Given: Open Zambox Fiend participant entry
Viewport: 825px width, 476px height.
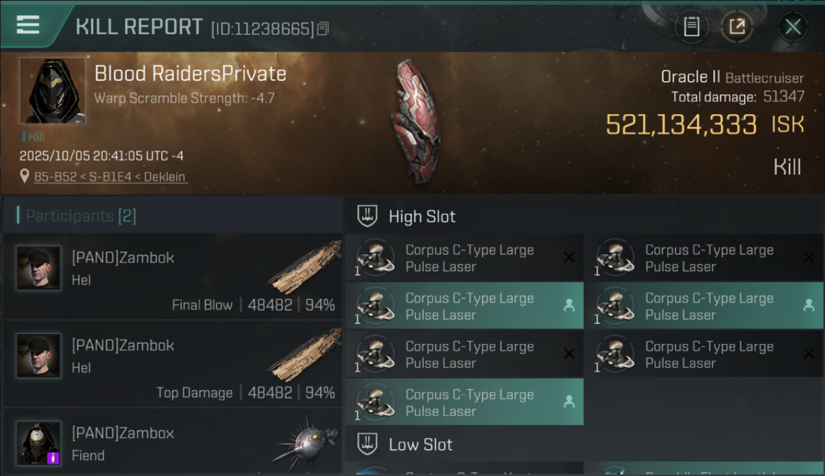Looking at the screenshot, I should (173, 443).
